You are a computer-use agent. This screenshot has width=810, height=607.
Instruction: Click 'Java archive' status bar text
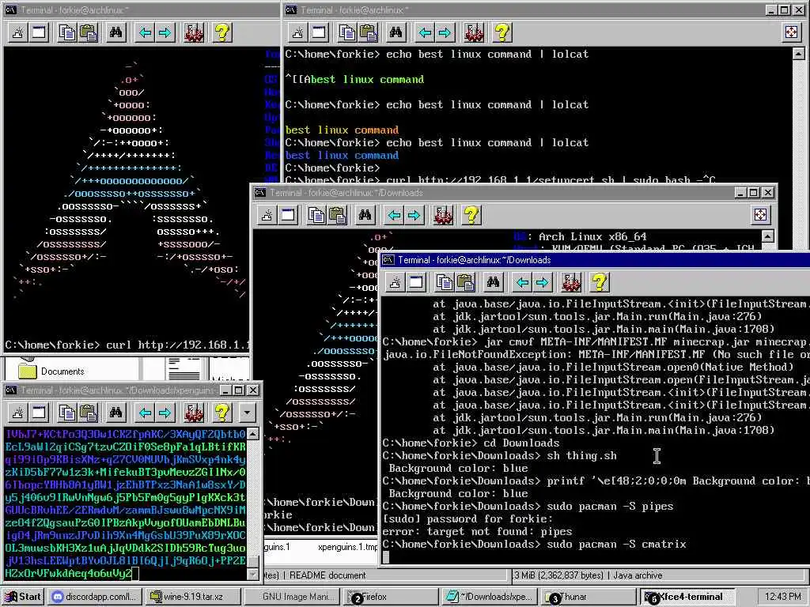coord(638,575)
